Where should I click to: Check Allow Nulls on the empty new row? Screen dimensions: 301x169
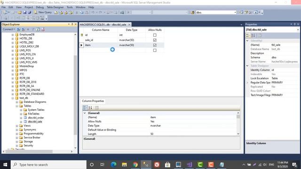155,50
